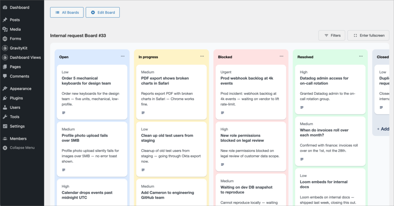Switch board to fullscreen mode

pos(368,35)
